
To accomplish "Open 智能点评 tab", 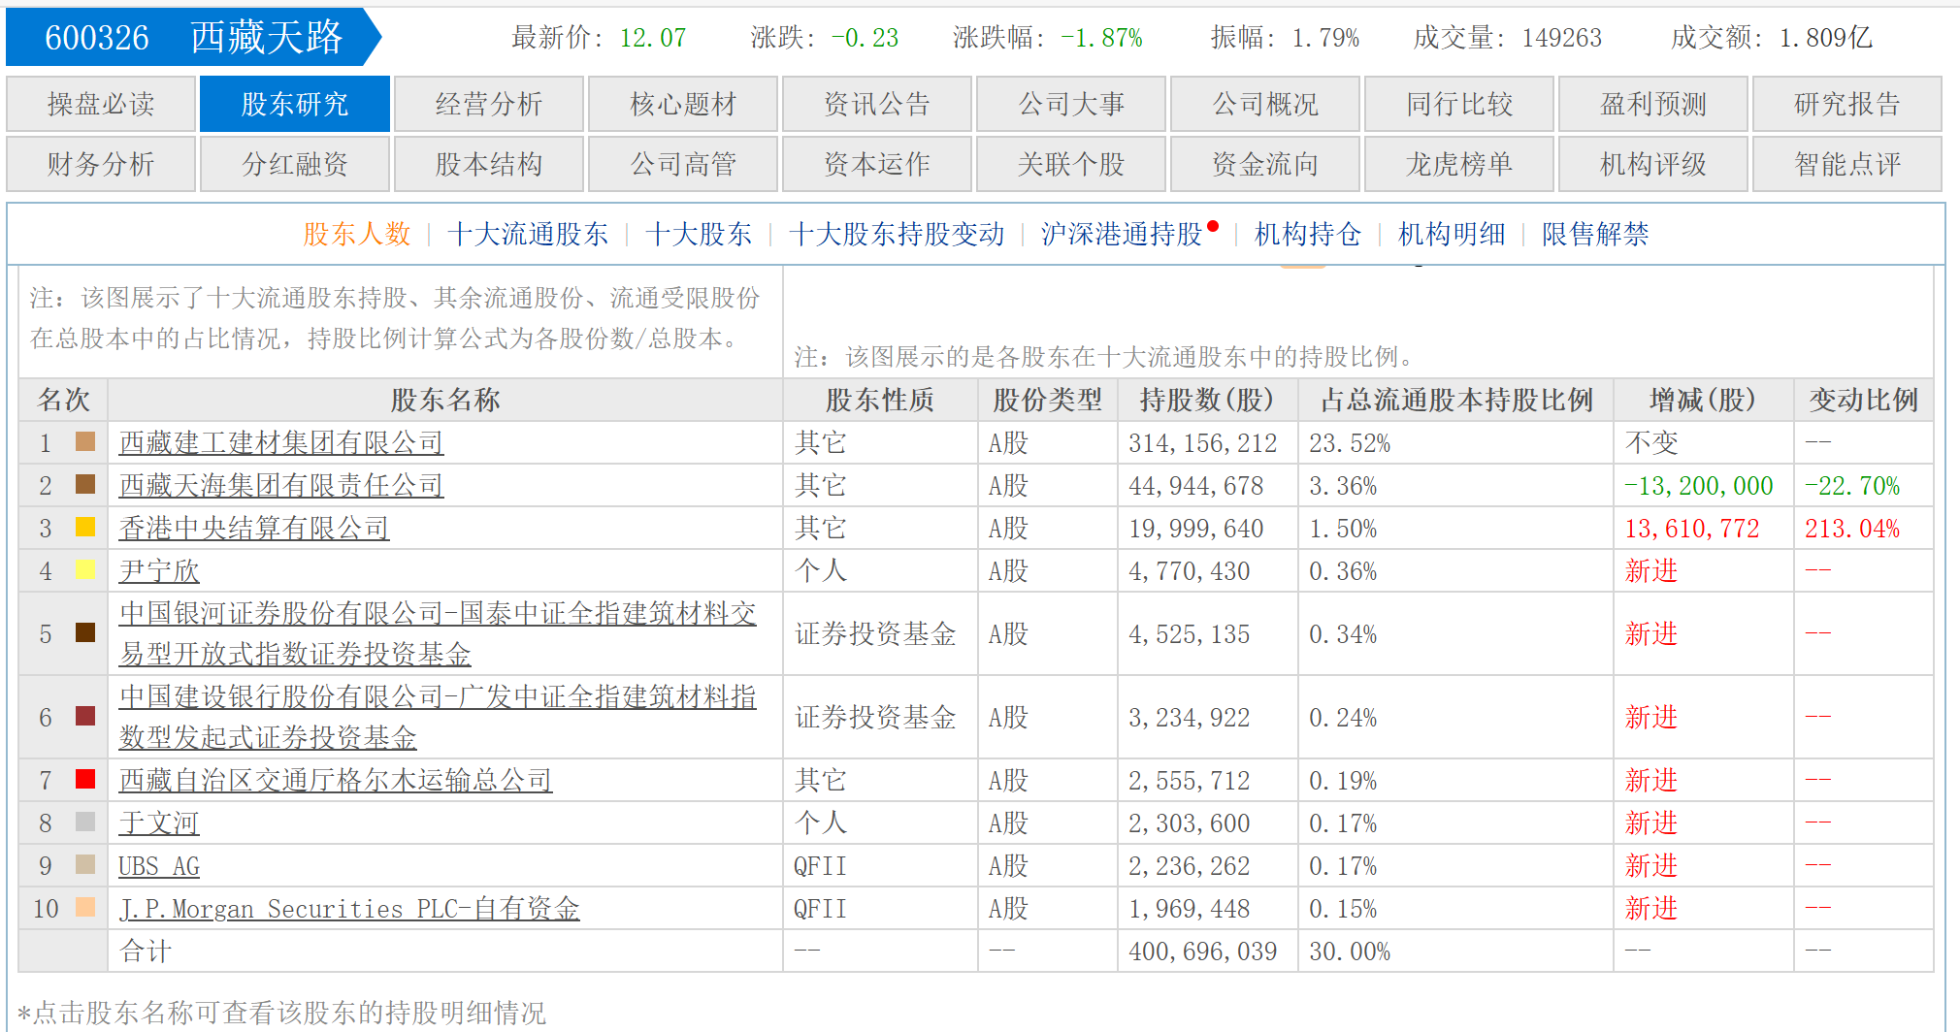I will [1847, 164].
